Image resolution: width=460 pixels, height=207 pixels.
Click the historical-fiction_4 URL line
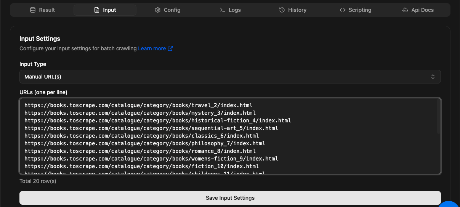(157, 120)
